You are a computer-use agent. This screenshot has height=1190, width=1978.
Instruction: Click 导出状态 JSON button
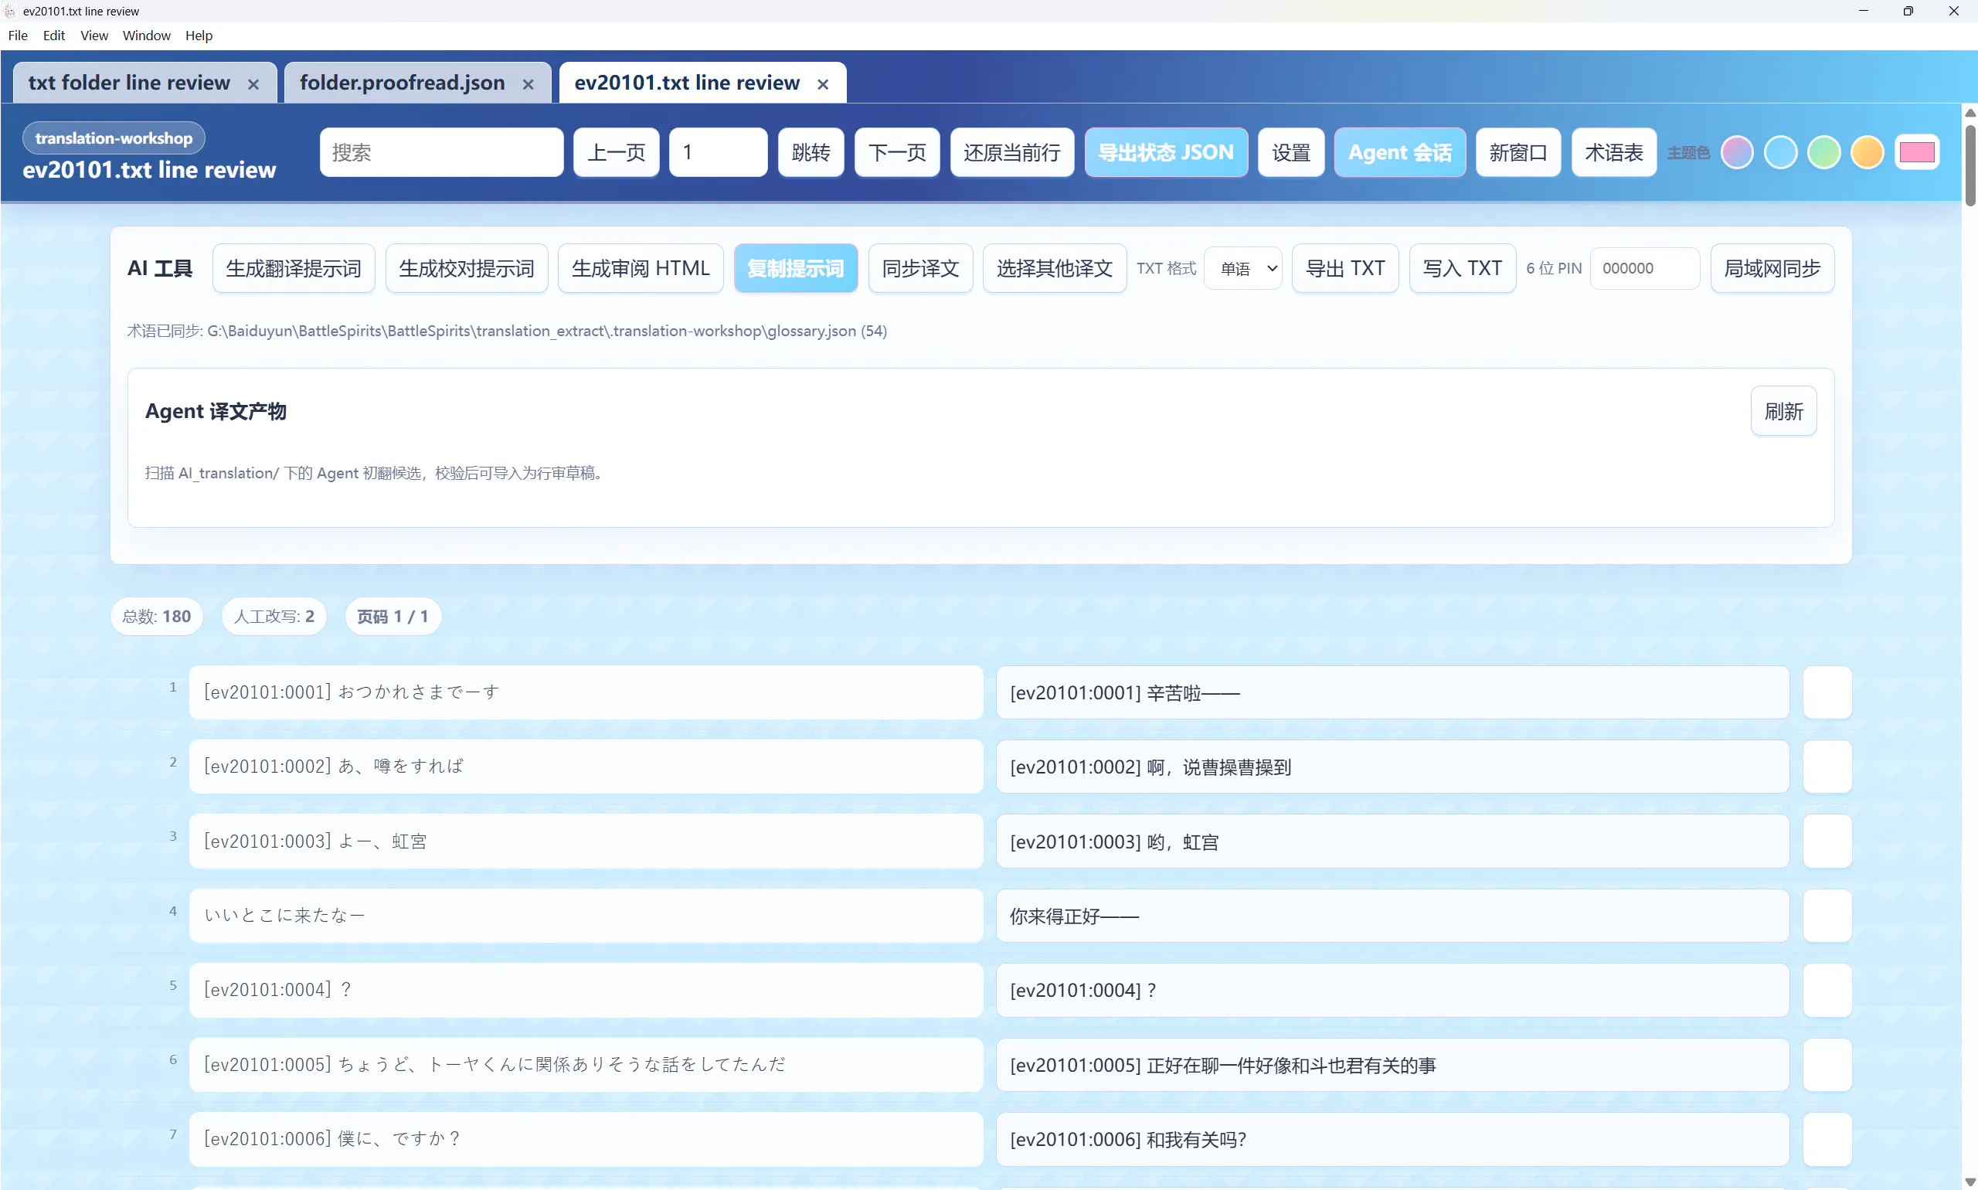[1166, 152]
